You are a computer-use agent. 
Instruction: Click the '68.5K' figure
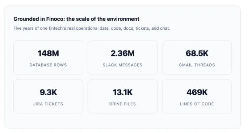197,53
